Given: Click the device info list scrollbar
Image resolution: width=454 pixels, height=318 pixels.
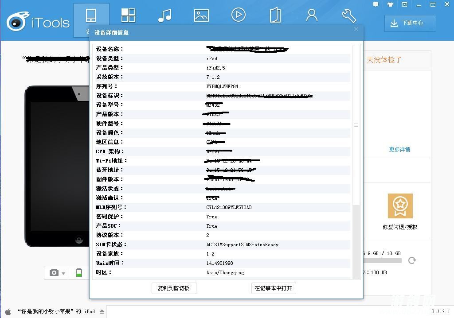Looking at the screenshot, I should tap(356, 125).
